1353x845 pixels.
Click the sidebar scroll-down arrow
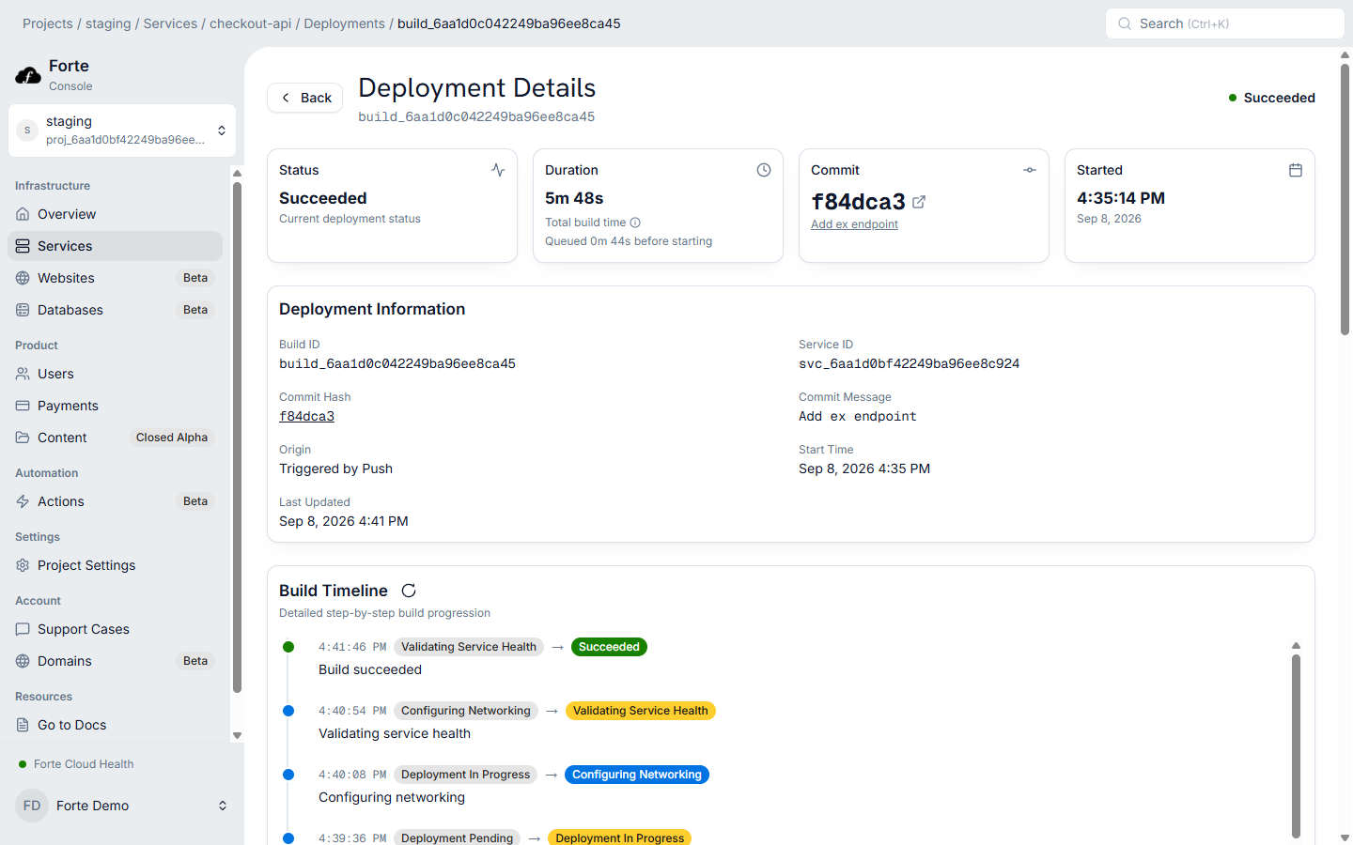(237, 735)
